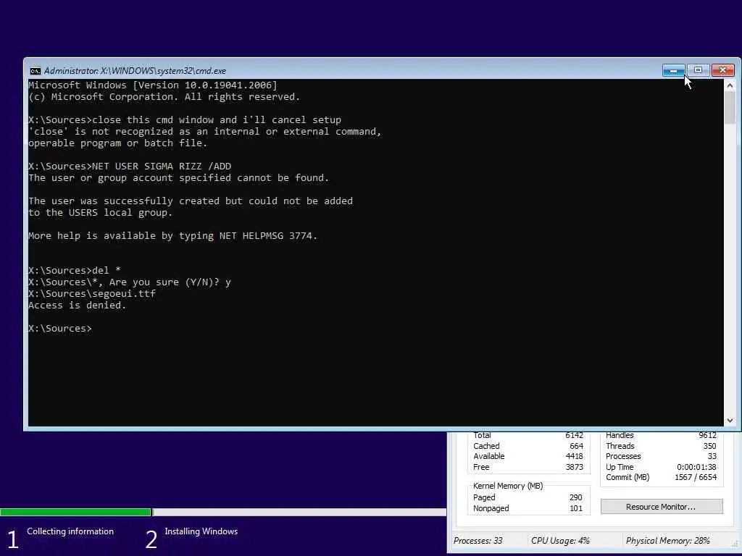This screenshot has width=742, height=556.
Task: Click the 'del *' command line
Action: pos(75,271)
